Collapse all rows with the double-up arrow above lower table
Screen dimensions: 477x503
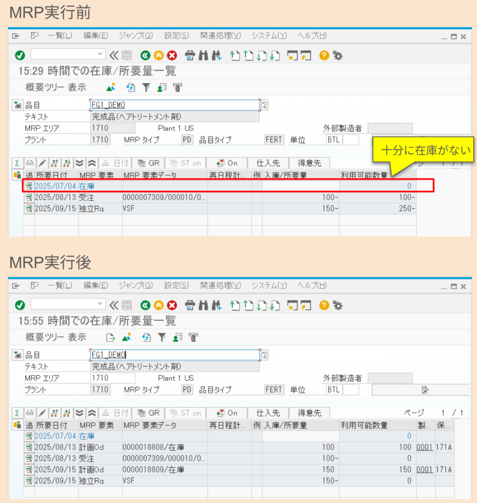pyautogui.click(x=92, y=413)
